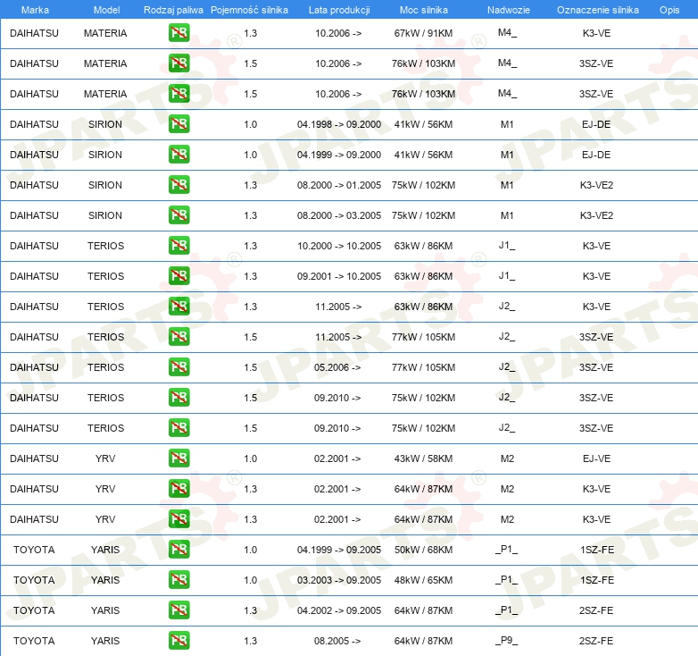Click fuel icon in Terios 05.2006 row
This screenshot has height=656, width=698.
coord(179,367)
